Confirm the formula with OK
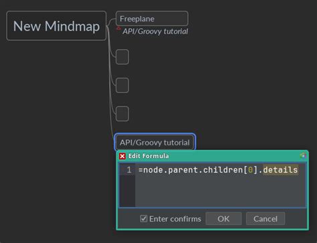 223,219
